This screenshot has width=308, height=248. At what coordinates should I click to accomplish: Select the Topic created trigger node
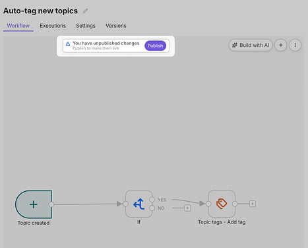coord(34,204)
